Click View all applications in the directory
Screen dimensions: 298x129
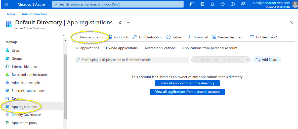(x=187, y=83)
